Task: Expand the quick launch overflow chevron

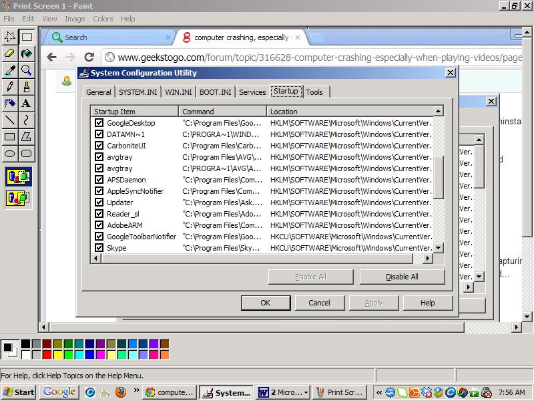Action: (x=136, y=390)
